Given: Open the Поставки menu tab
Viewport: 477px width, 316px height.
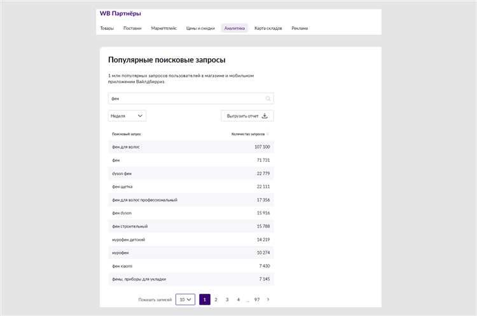Looking at the screenshot, I should coord(132,28).
